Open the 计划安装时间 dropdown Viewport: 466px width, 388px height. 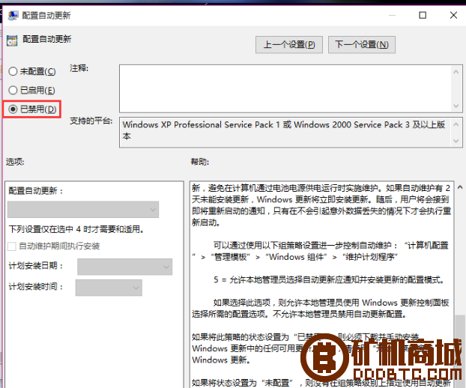(109, 288)
